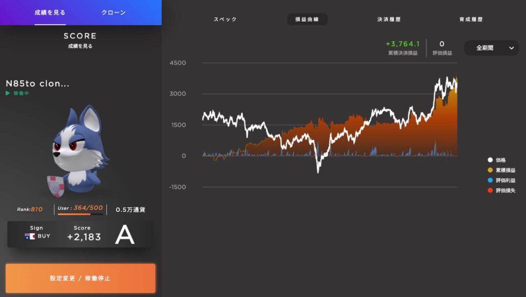This screenshot has height=297, width=526.
Task: Click the large A grade icon
Action: pyautogui.click(x=124, y=235)
